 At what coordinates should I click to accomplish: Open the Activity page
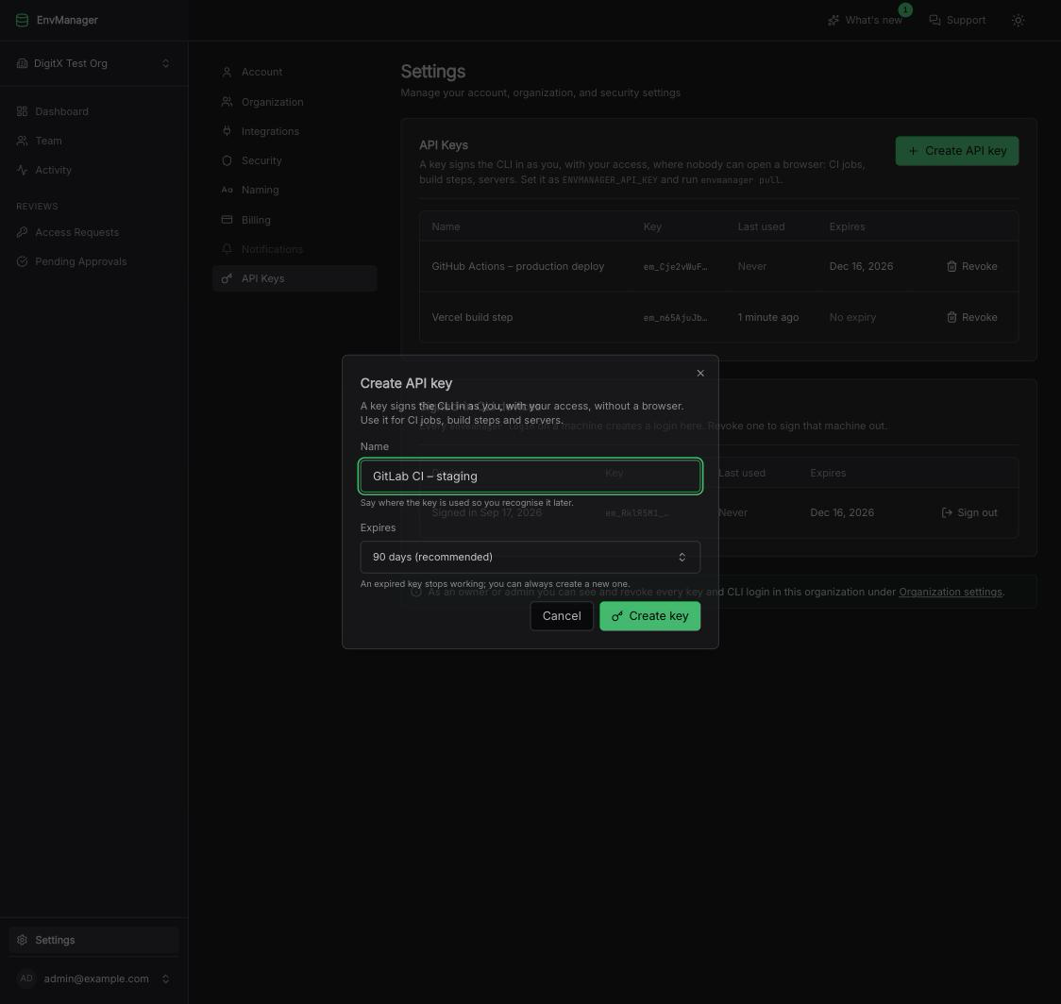click(x=93, y=170)
